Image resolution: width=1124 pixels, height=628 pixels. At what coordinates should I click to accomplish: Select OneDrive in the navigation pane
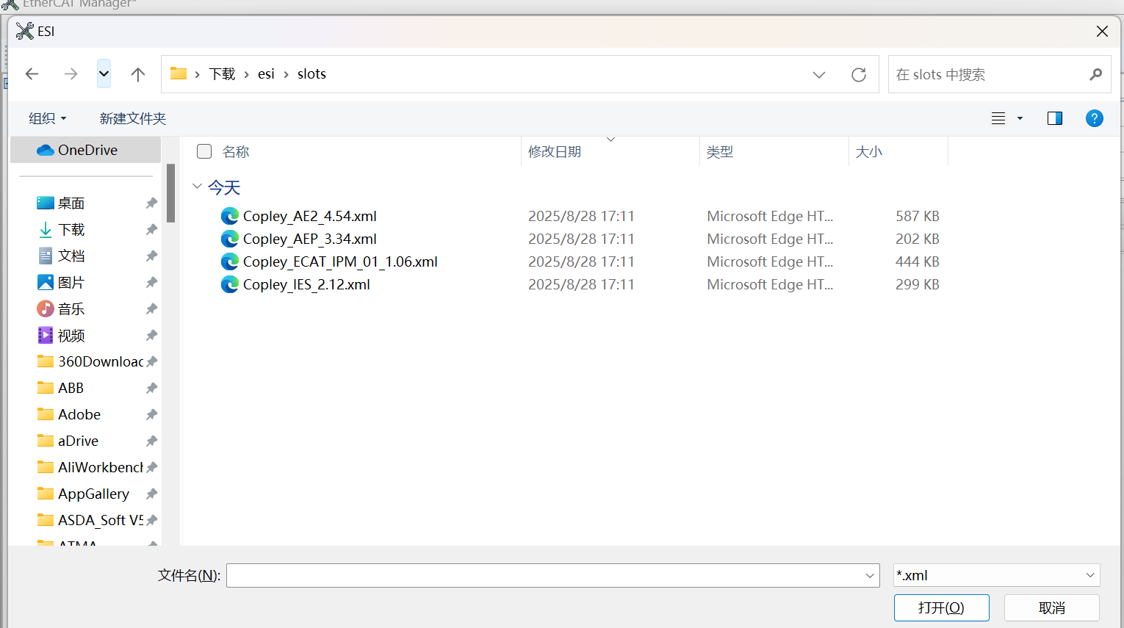86,150
